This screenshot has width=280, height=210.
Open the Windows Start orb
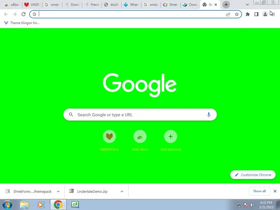7,205
